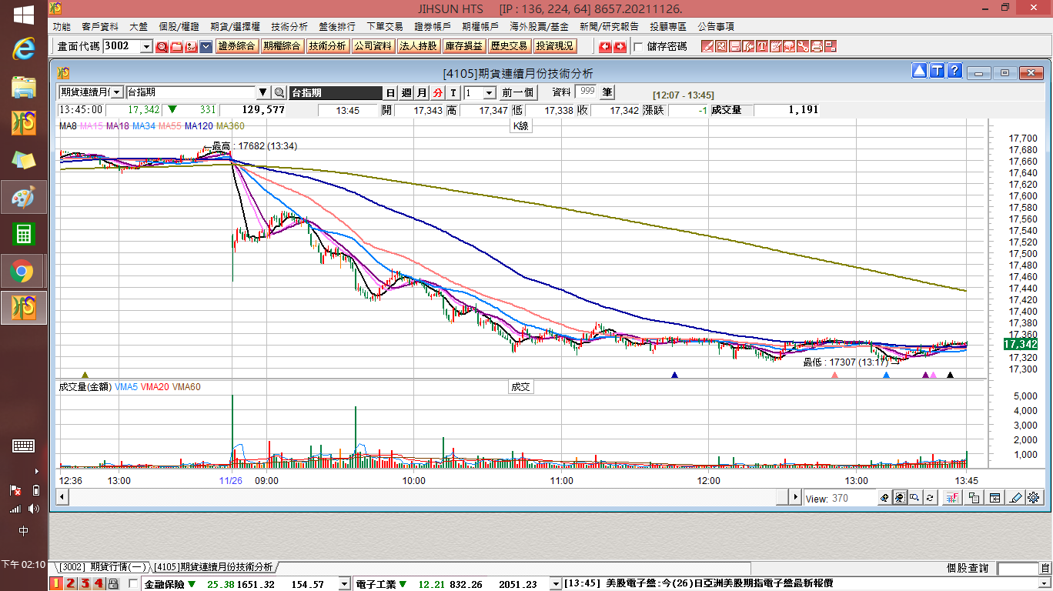
Task: Click the 個股查詢 input field
Action: click(1018, 569)
